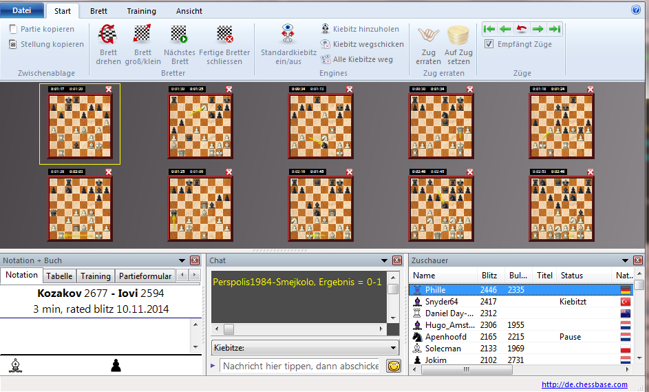The height and width of the screenshot is (392, 649).
Task: Click the Brett drehen flip board icon
Action: tap(108, 34)
